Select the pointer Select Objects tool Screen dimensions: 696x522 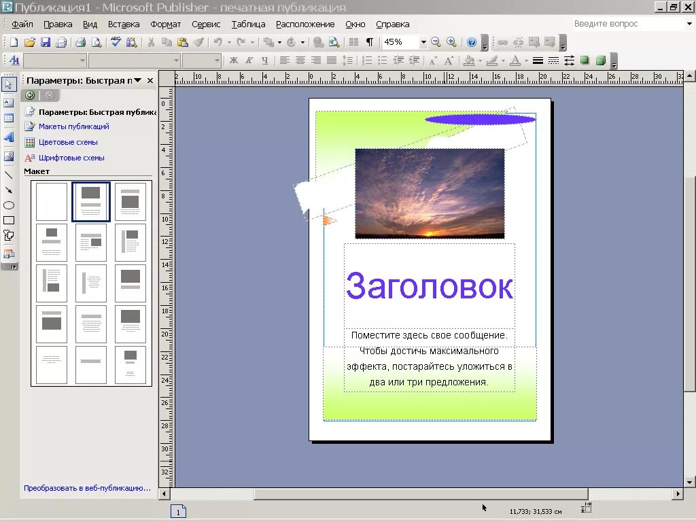pos(9,84)
